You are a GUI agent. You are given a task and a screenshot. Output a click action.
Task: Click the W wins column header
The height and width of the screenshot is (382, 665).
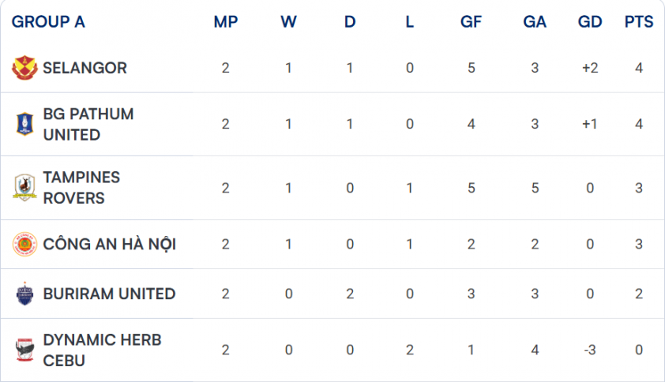coord(288,22)
